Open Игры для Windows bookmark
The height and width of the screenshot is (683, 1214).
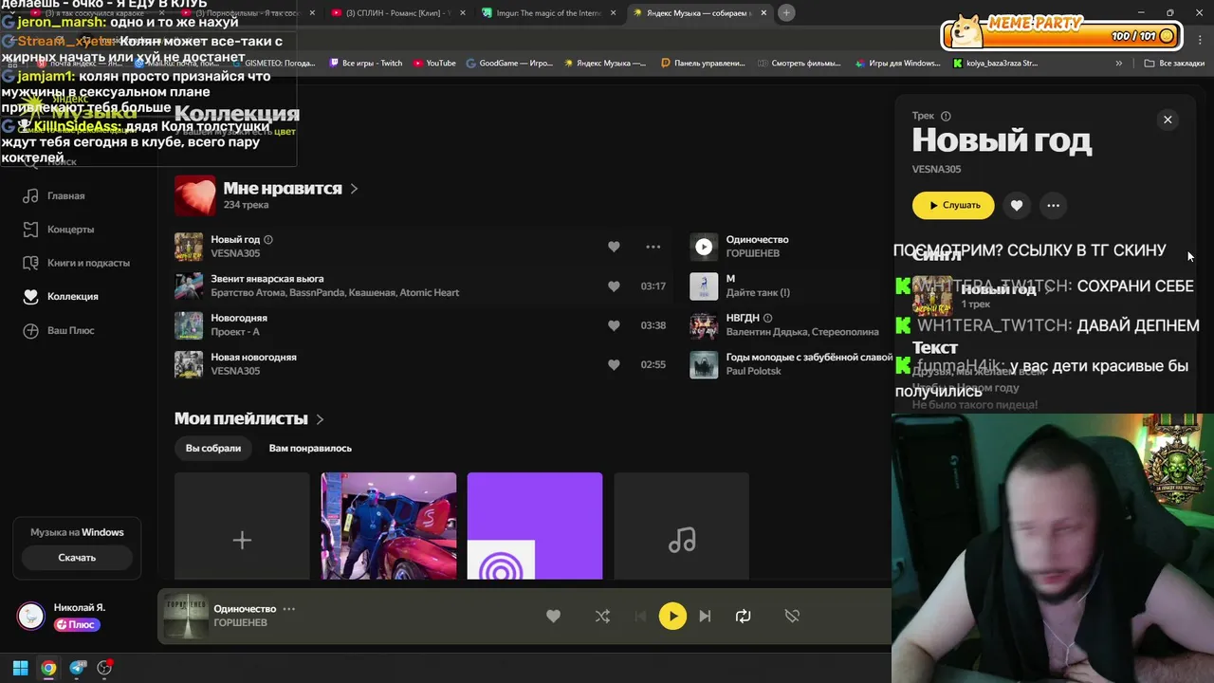897,64
